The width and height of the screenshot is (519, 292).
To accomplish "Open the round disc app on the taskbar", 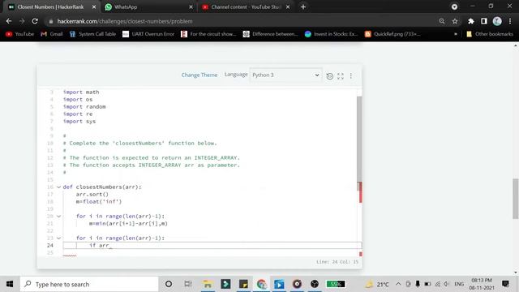I will point(297,284).
